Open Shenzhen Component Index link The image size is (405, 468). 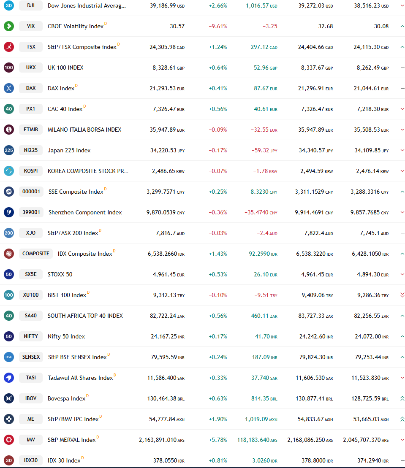click(x=85, y=213)
